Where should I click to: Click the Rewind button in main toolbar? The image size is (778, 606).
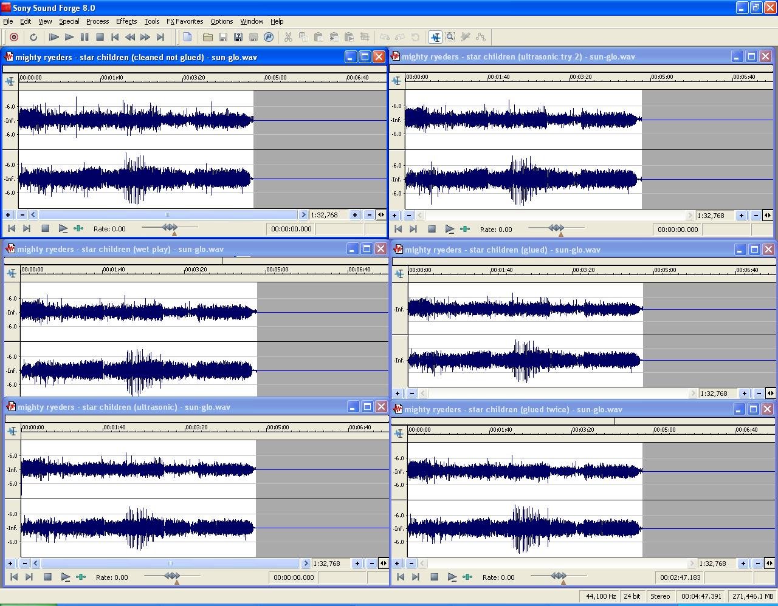tap(130, 37)
